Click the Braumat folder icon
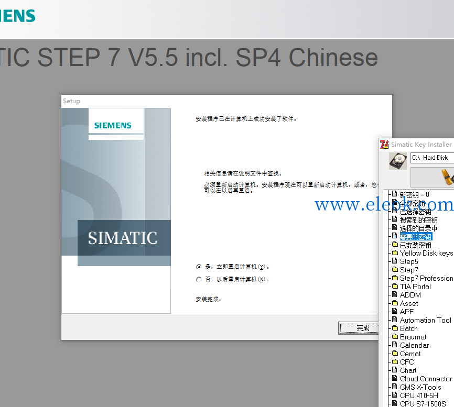The width and height of the screenshot is (454, 407). pos(395,337)
